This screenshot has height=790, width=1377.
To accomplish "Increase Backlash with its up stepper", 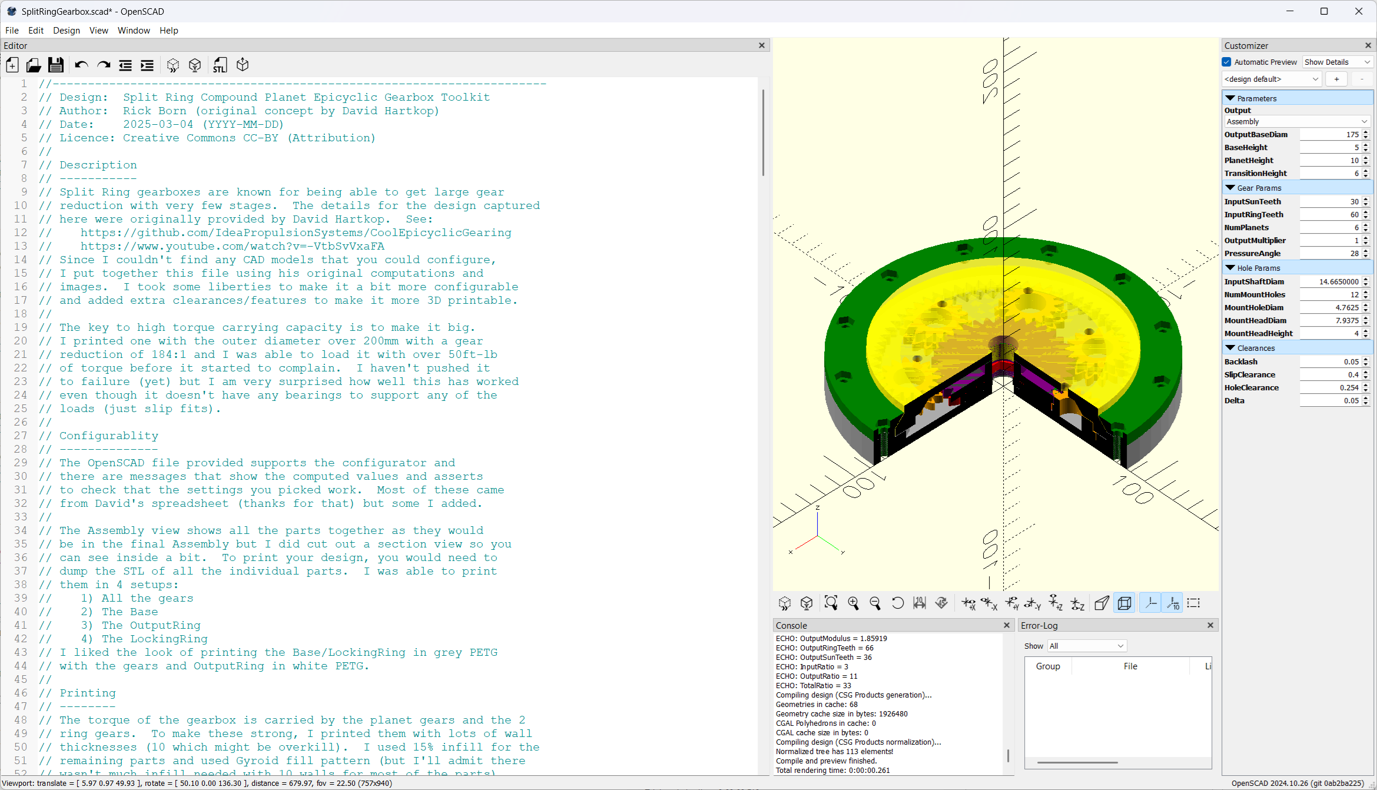I will pyautogui.click(x=1366, y=359).
